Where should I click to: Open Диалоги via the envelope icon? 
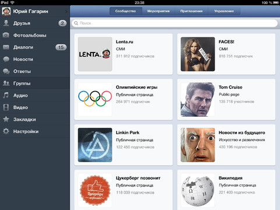[6, 47]
